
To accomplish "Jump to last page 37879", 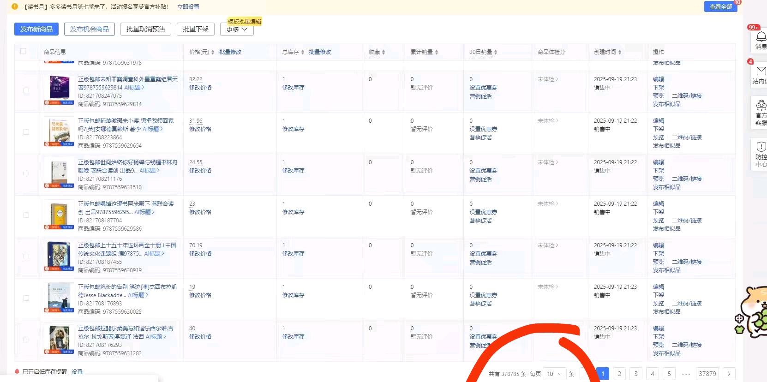I will 707,374.
